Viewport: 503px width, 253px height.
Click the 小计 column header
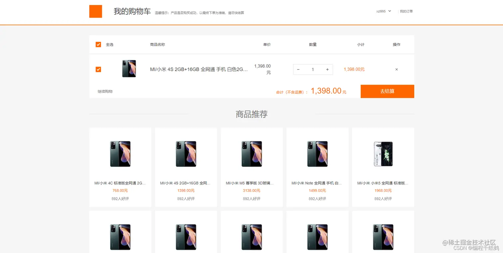point(361,45)
